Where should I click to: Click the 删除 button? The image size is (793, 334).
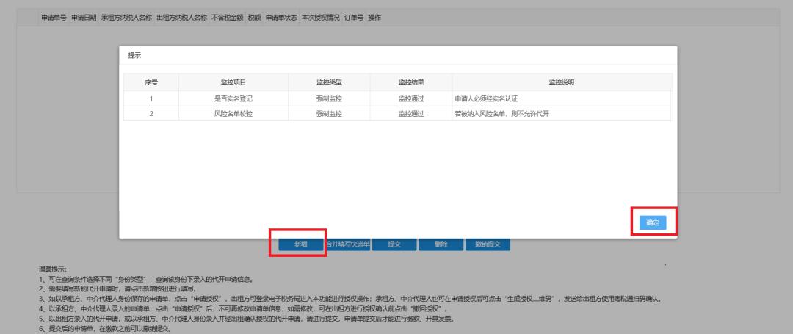(441, 244)
